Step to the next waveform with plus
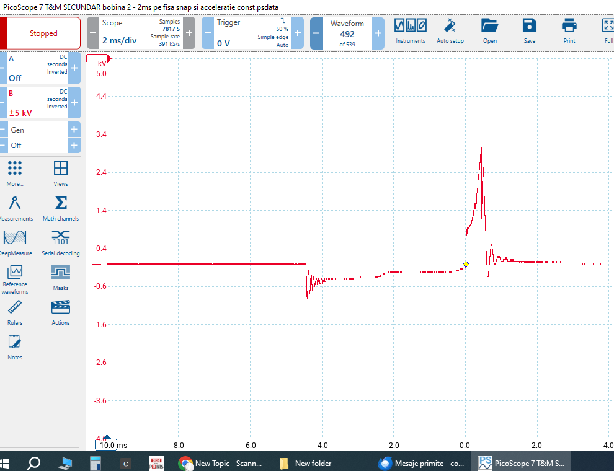 click(378, 33)
